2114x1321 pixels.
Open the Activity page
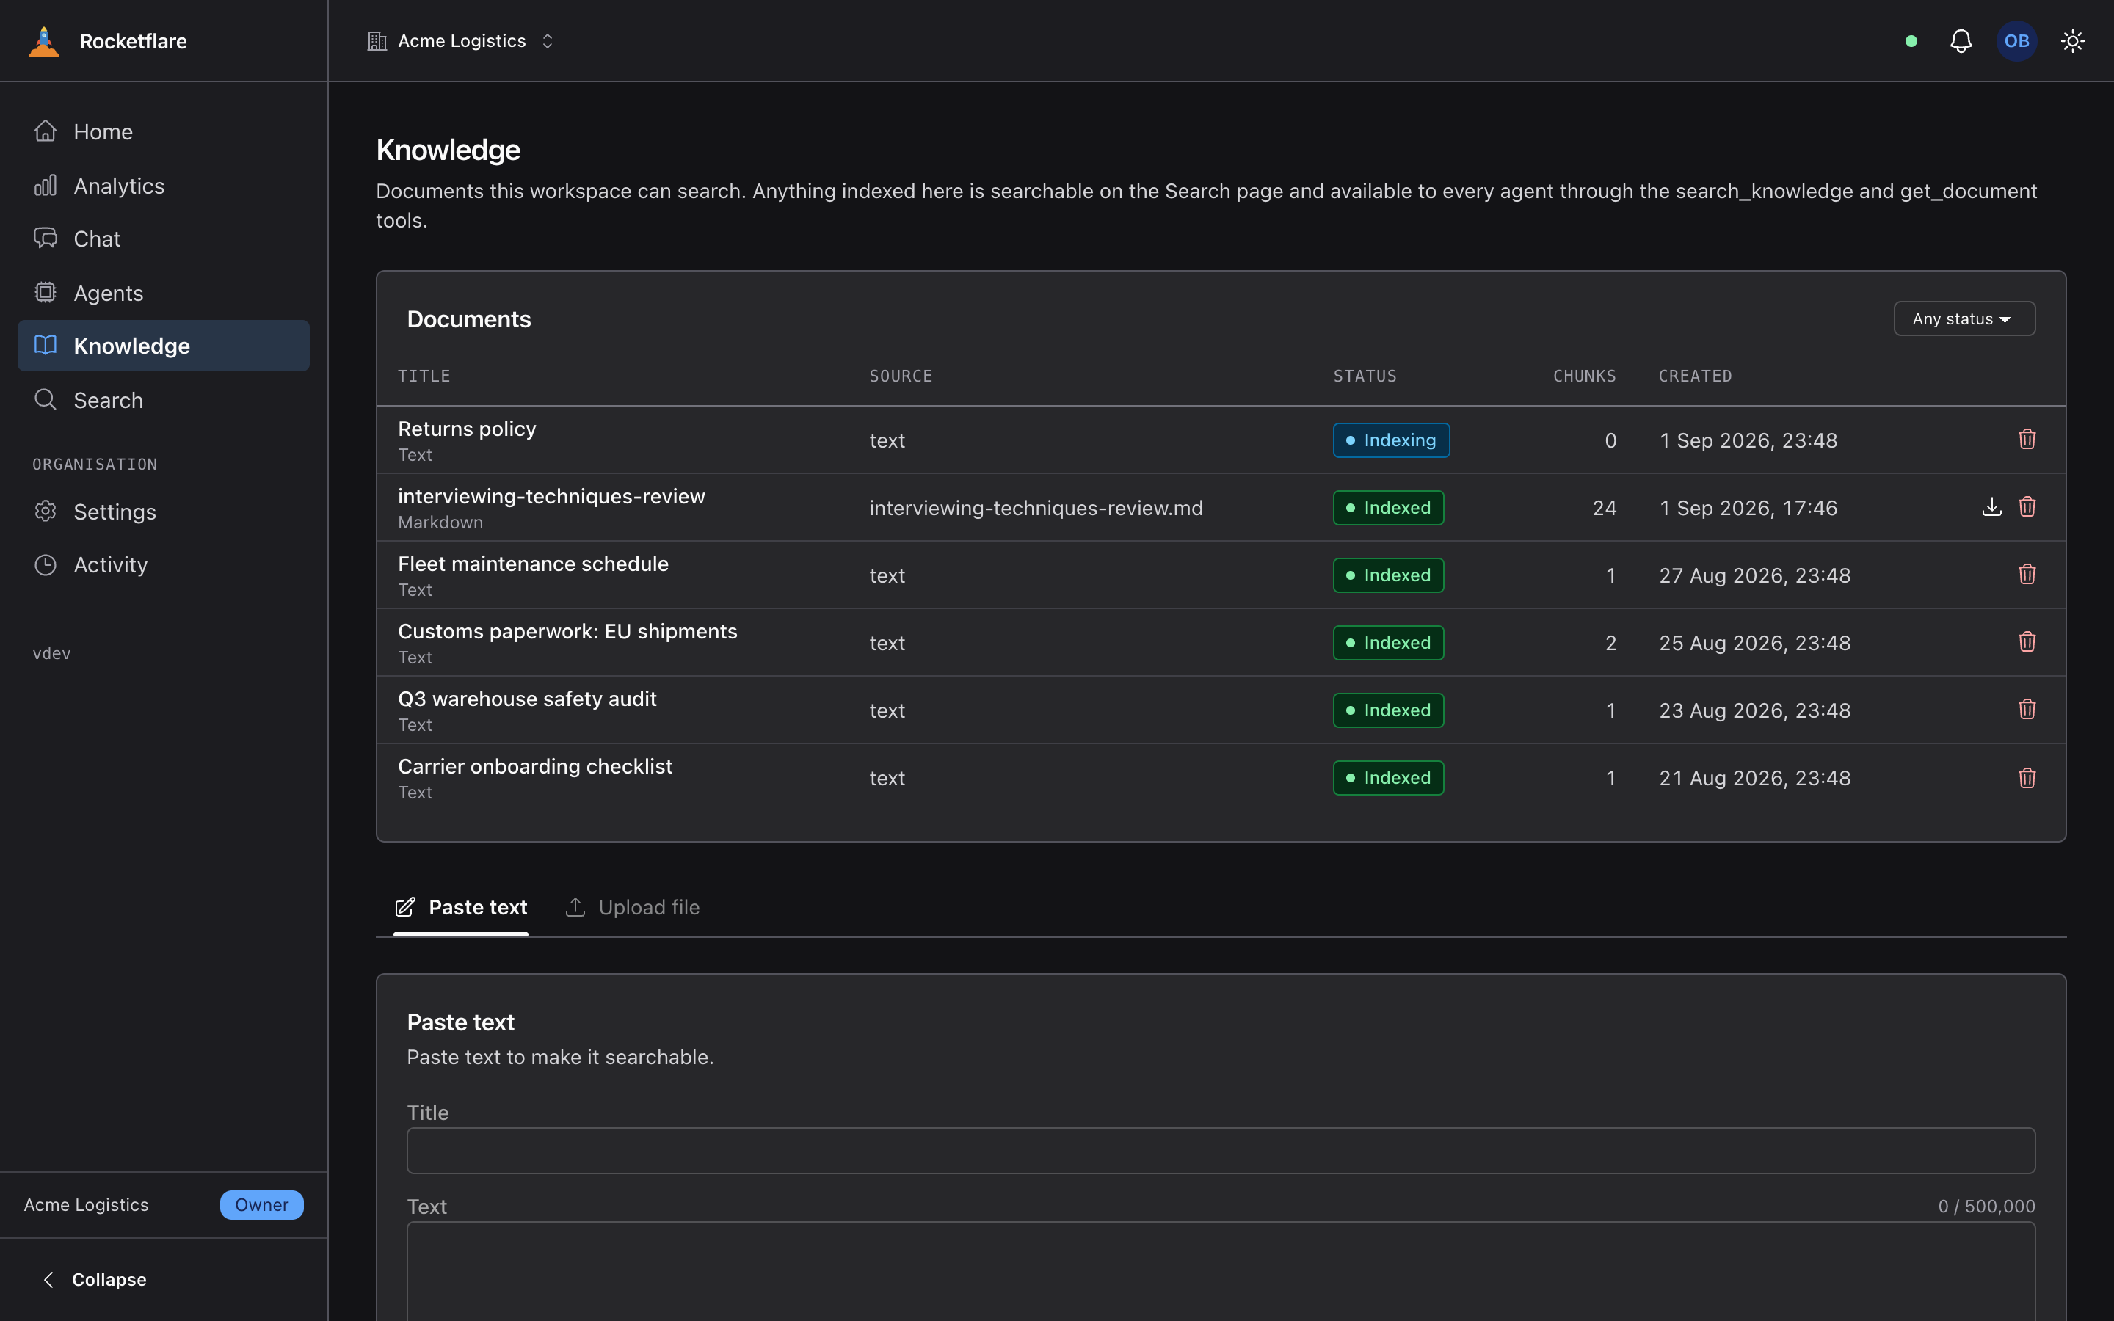pyautogui.click(x=164, y=565)
